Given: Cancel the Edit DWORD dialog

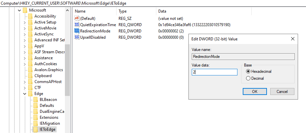Looking at the screenshot, I should [x=282, y=91].
